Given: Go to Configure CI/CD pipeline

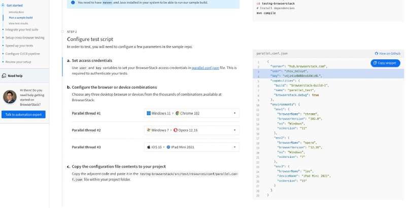Looking at the screenshot, I should click(x=22, y=54).
